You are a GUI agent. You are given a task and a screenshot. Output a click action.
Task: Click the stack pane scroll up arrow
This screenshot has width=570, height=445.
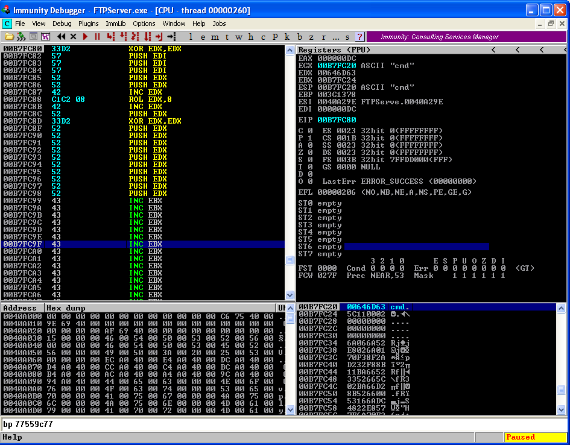[x=562, y=308]
